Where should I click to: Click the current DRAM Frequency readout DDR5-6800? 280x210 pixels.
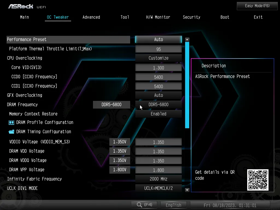click(112, 104)
